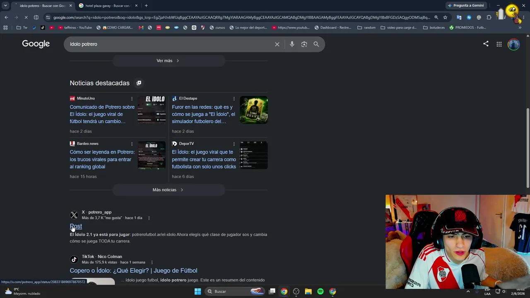Open the MinutoUno El Ídolo thumbnail
This screenshot has height=298, width=530.
(152, 110)
